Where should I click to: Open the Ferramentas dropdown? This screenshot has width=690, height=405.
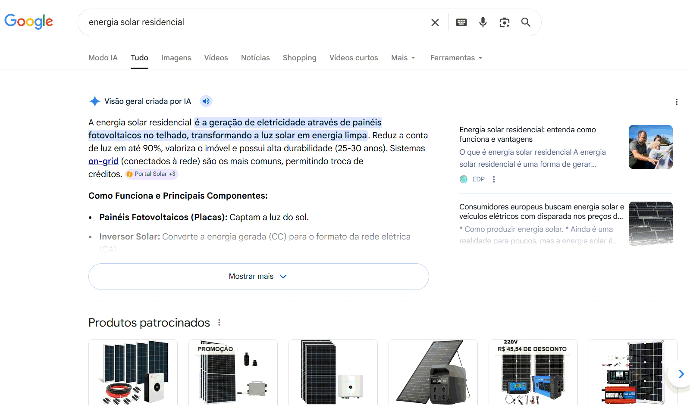point(455,57)
